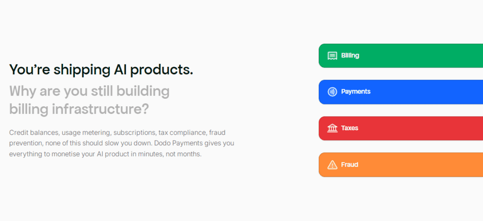The height and width of the screenshot is (221, 483).
Task: Click the "You're shipping AI products." heading
Action: [x=101, y=70]
